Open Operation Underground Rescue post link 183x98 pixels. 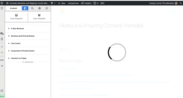pyautogui.click(x=115, y=82)
